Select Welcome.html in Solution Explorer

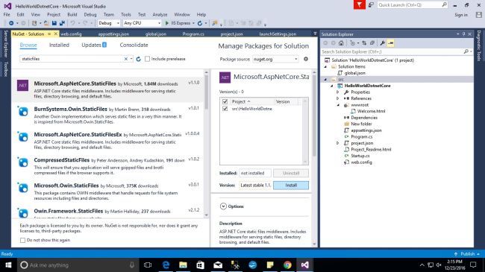371,111
